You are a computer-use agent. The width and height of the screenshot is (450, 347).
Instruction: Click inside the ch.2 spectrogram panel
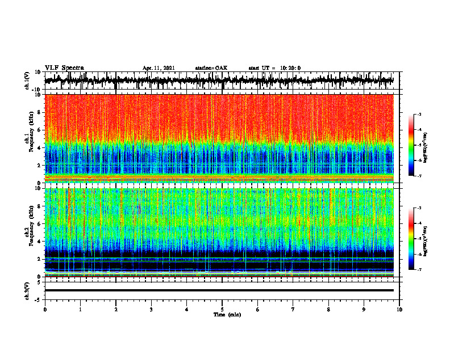219,232
